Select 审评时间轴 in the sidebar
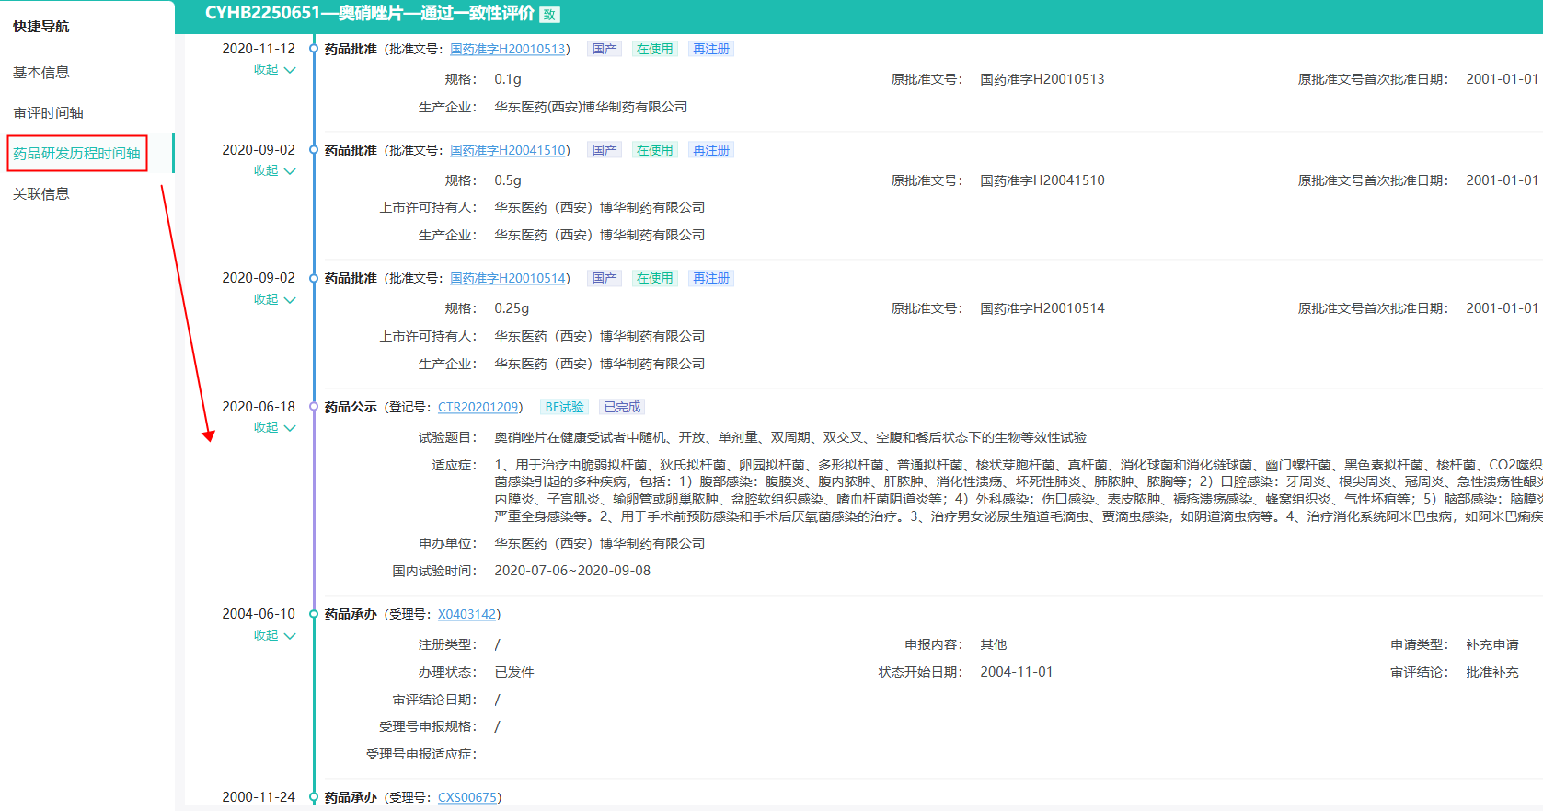The width and height of the screenshot is (1543, 811). [48, 113]
